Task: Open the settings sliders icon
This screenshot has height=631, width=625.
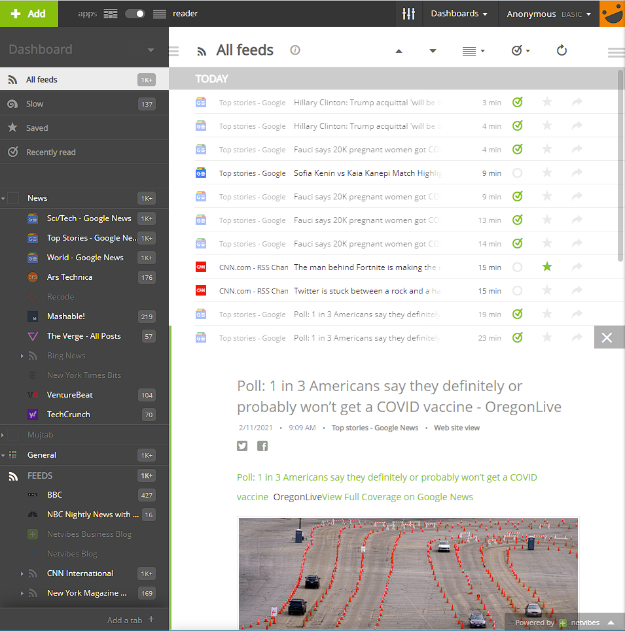Action: click(x=408, y=14)
